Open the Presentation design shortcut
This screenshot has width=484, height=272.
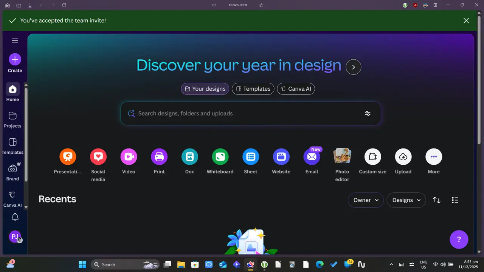68,156
